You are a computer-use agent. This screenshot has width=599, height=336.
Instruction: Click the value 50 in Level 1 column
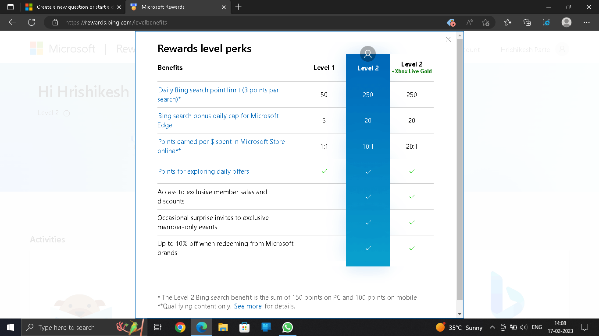coord(324,94)
